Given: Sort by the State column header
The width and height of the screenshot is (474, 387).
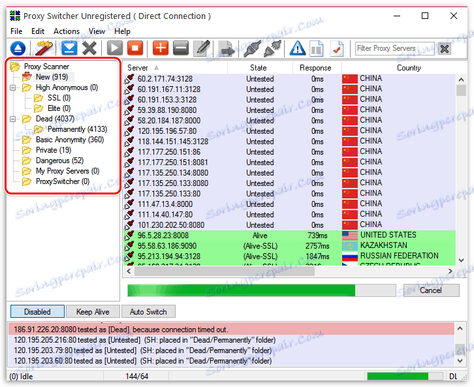Looking at the screenshot, I should coord(260,68).
